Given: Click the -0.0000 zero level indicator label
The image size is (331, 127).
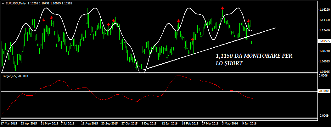Looking at the screenshot, I should click(x=323, y=91).
